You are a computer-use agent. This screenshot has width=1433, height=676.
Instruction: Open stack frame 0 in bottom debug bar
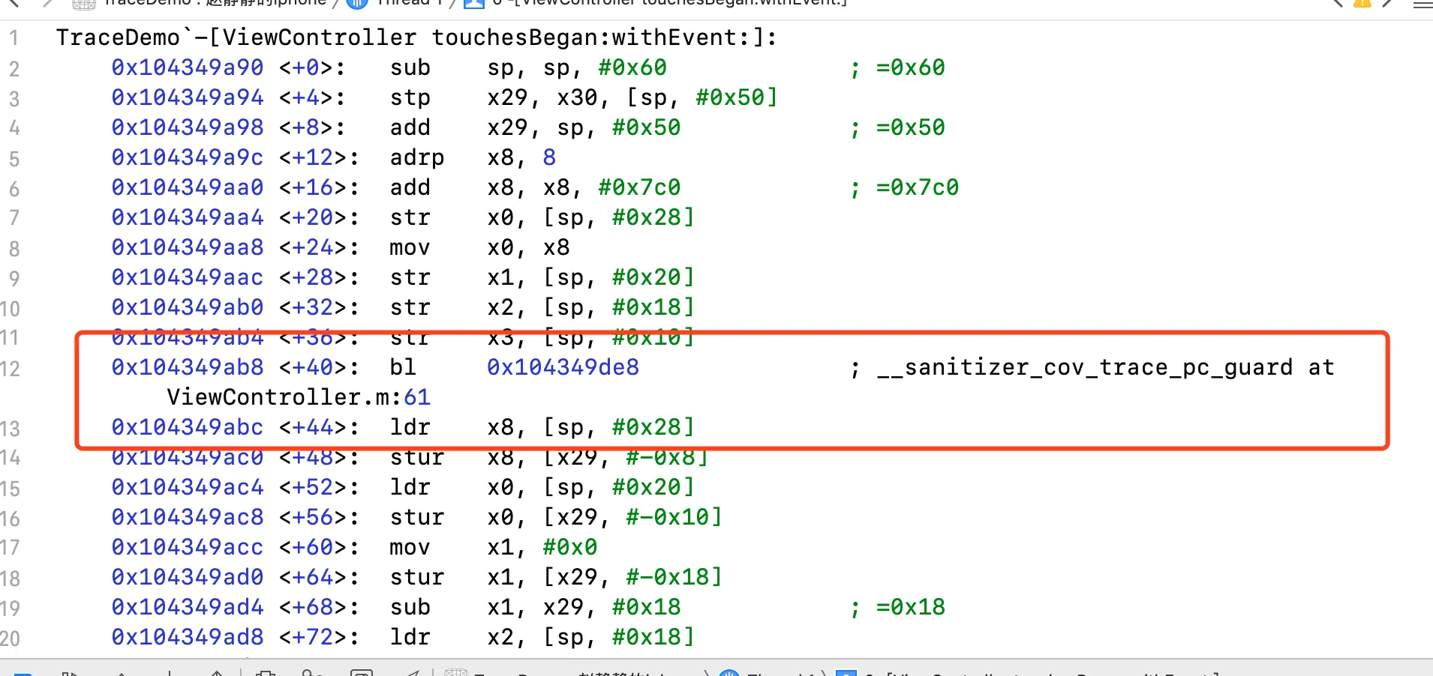click(1028, 672)
